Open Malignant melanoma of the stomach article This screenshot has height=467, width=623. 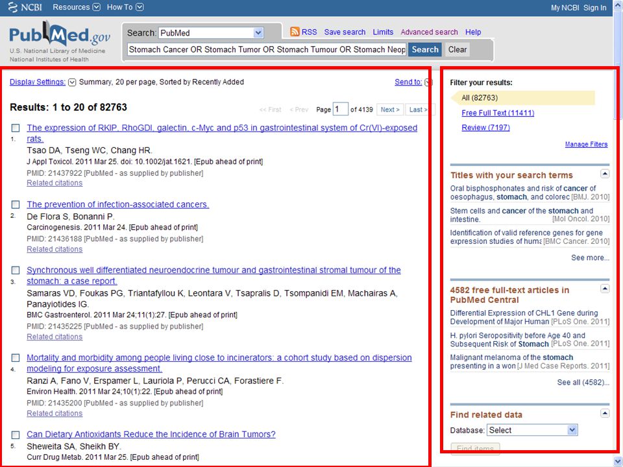click(511, 362)
